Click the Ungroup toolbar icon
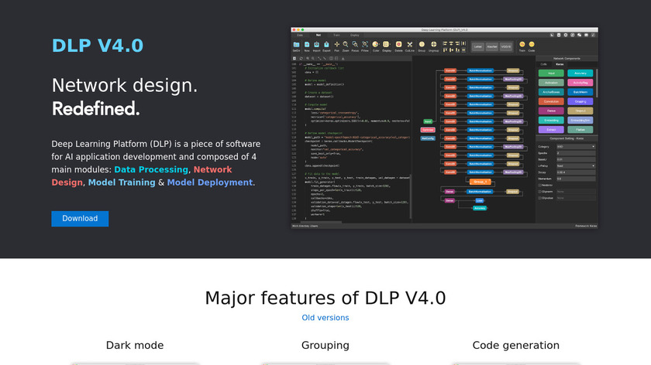Image resolution: width=651 pixels, height=365 pixels. (x=433, y=44)
